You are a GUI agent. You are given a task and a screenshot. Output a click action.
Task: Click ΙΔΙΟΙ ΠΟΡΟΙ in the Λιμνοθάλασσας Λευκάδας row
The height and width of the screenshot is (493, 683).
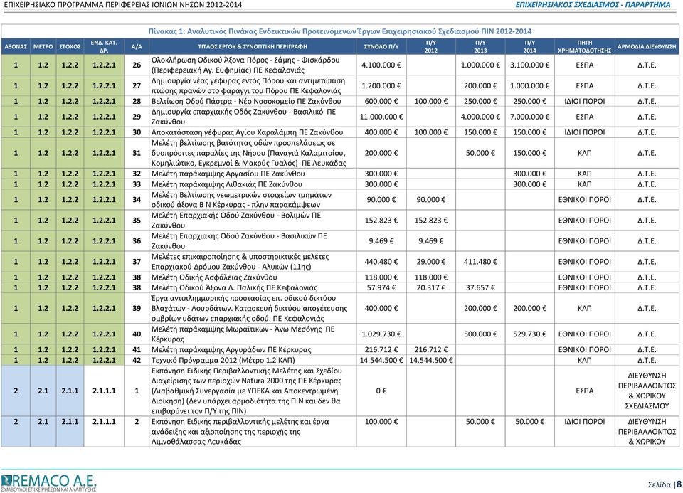[x=585, y=422]
